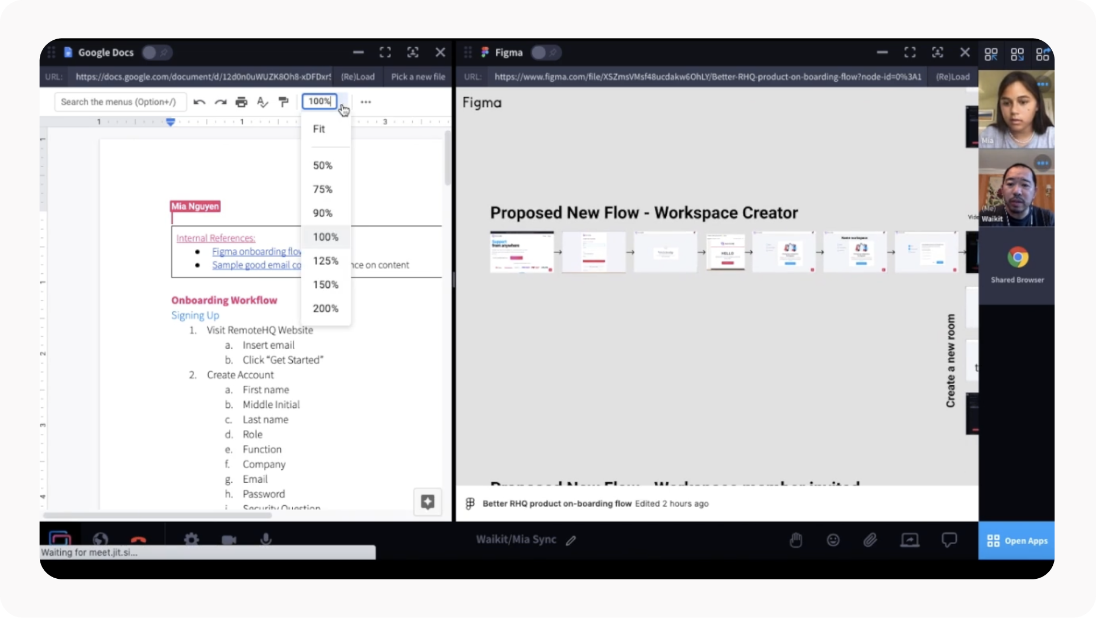Open the chat bubble icon
This screenshot has height=618, width=1096.
(x=949, y=540)
